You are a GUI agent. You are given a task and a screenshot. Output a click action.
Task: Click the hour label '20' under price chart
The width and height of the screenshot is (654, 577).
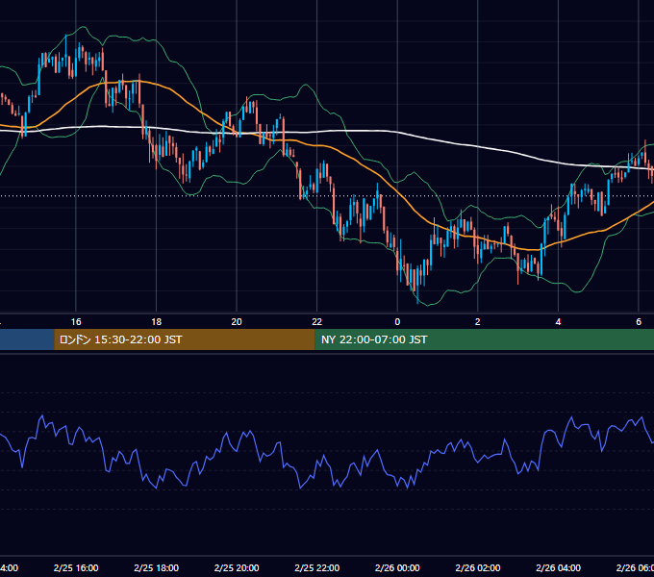237,322
